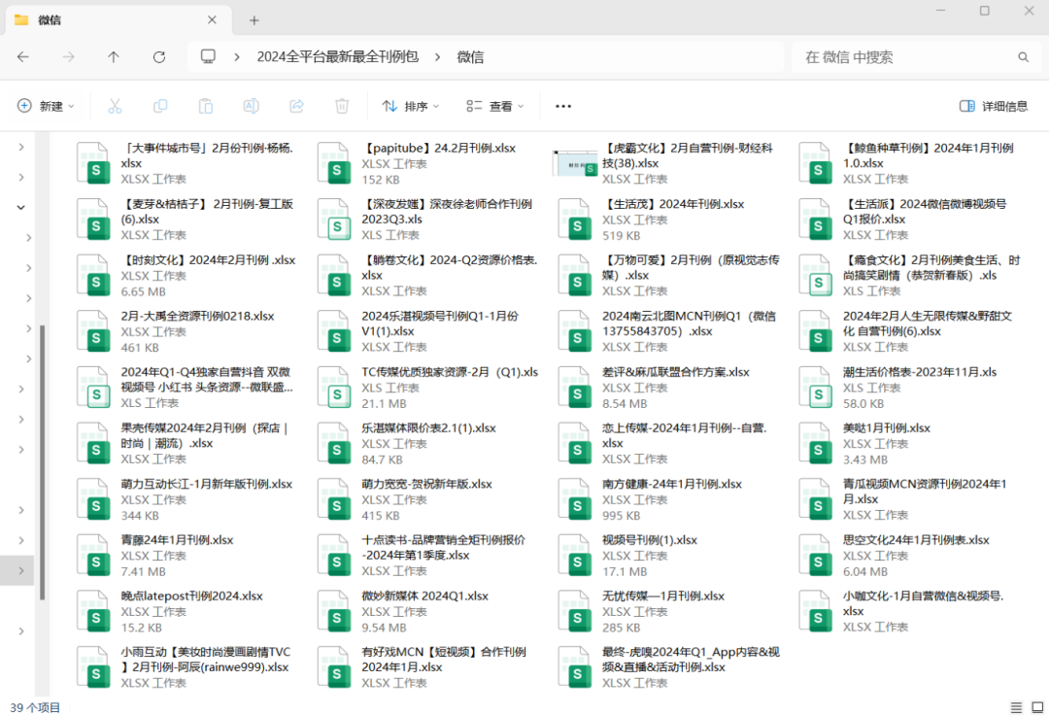1049x715 pixels.
Task: Collapse the expanded node in navigation pane
Action: (21, 207)
